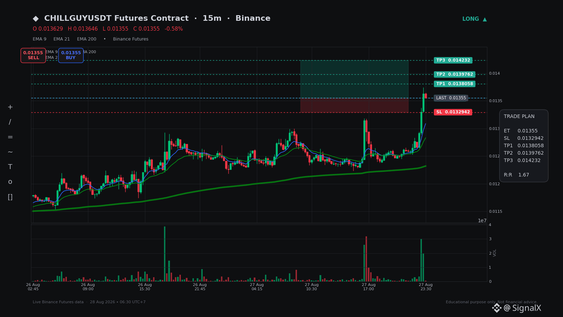
Task: Click the diamond icon beside CHILLGUYUSDT title
Action: pyautogui.click(x=36, y=19)
